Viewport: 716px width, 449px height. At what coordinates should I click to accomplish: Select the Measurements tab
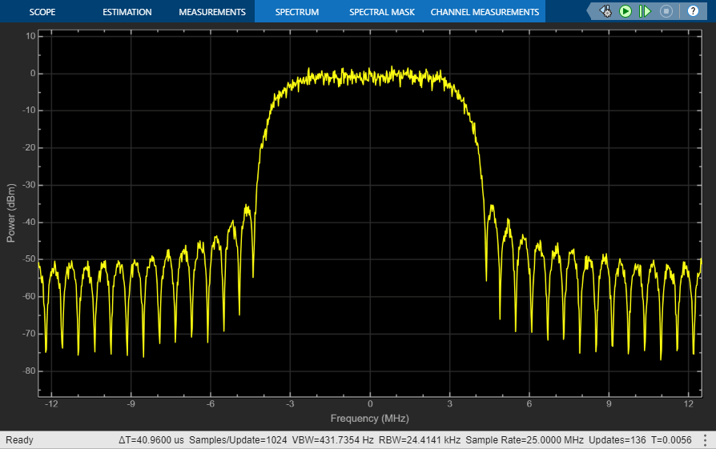coord(212,12)
